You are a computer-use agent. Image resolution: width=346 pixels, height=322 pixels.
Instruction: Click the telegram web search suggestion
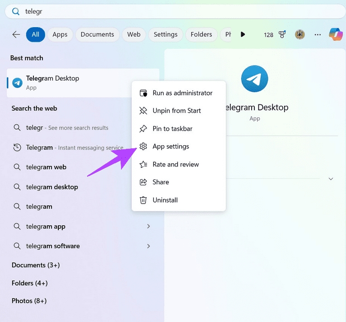pos(46,167)
